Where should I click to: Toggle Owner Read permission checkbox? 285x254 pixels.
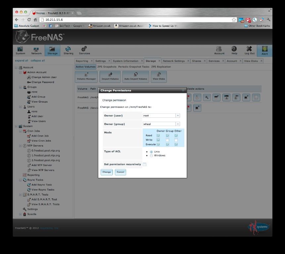coord(158,136)
